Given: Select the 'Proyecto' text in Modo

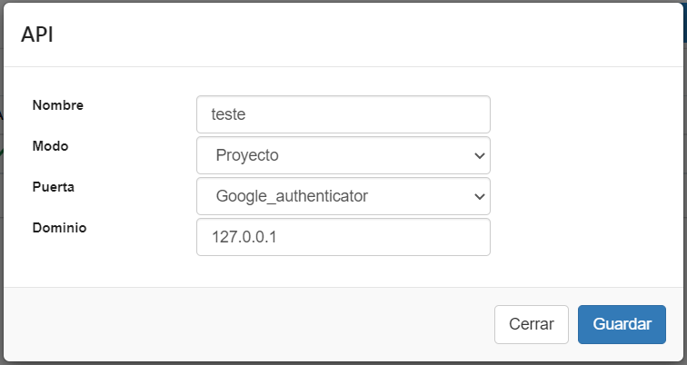Looking at the screenshot, I should click(x=246, y=155).
